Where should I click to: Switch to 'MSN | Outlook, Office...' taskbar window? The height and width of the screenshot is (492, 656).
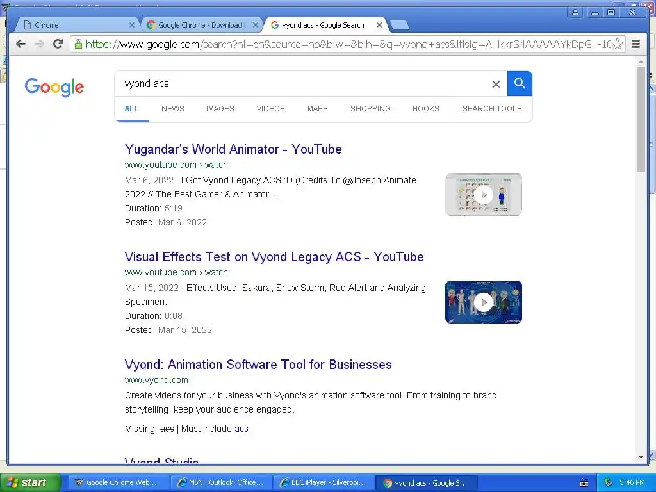222,483
